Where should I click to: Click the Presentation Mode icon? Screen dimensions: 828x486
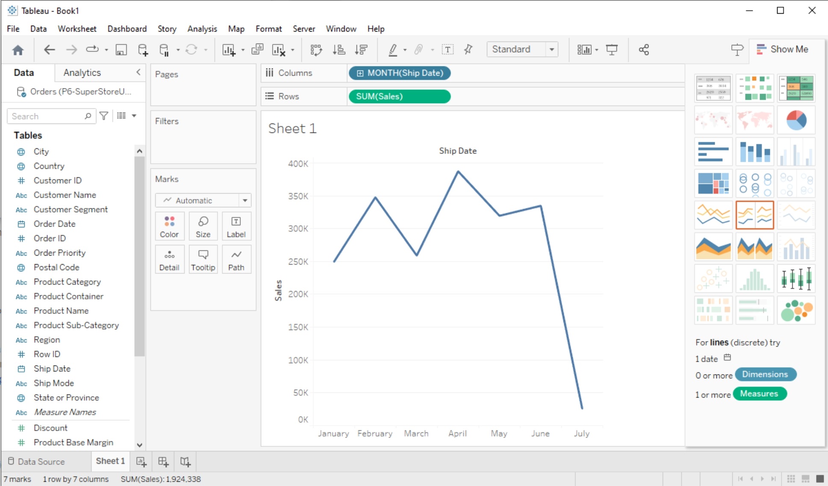[612, 50]
